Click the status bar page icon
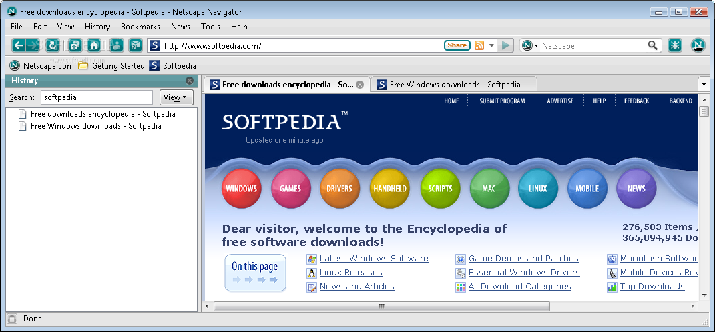The height and width of the screenshot is (332, 715). (12, 319)
